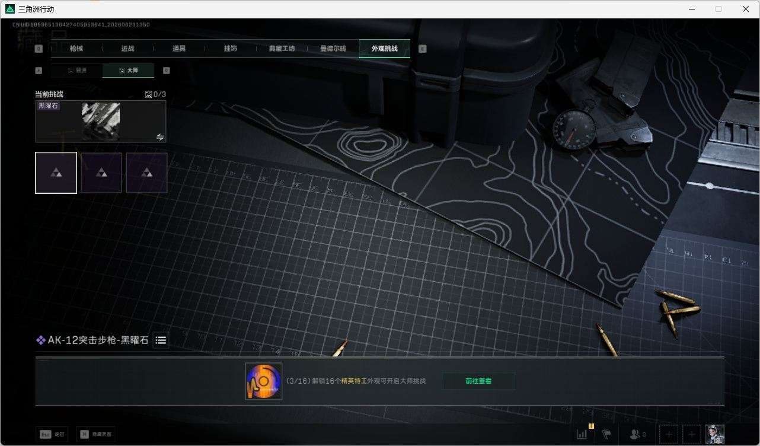Click the E key hint after 外观挑战

pos(423,49)
